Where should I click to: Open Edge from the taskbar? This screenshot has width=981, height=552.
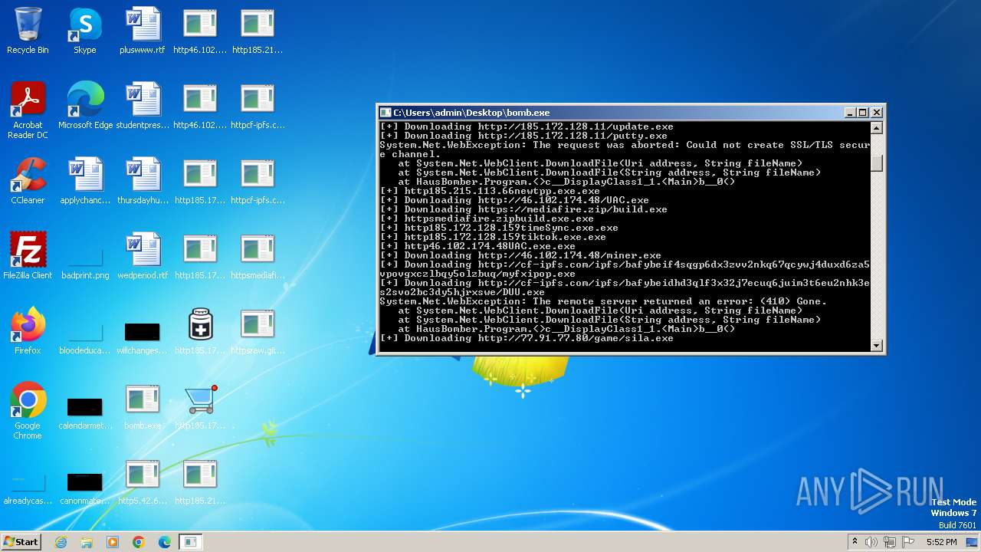click(x=165, y=542)
